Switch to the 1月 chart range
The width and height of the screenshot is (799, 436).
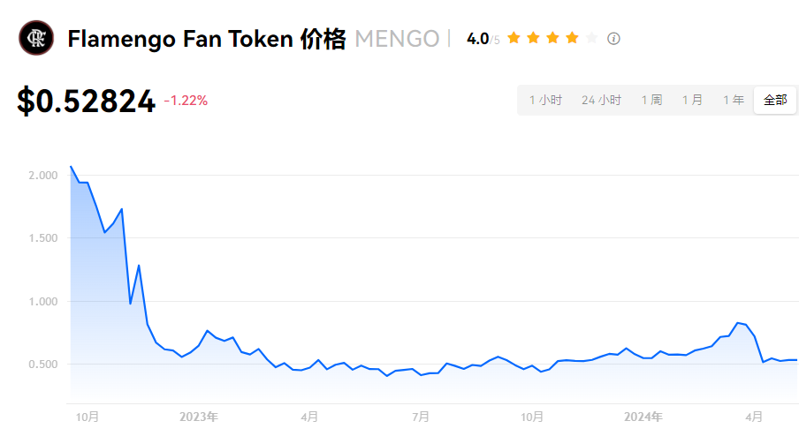coord(692,100)
